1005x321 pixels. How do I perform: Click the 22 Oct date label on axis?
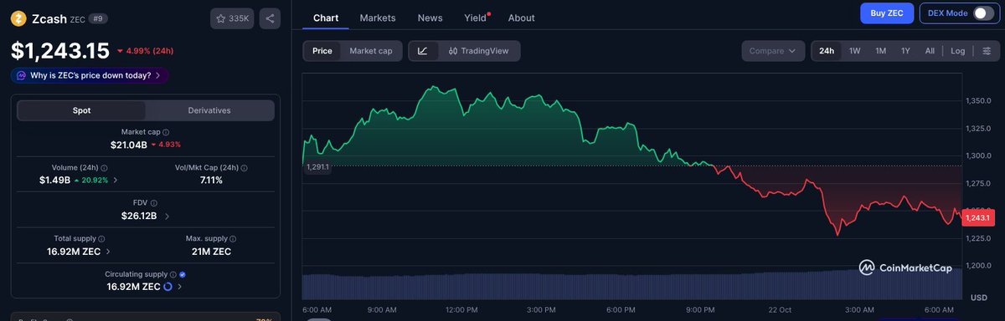pyautogui.click(x=781, y=309)
